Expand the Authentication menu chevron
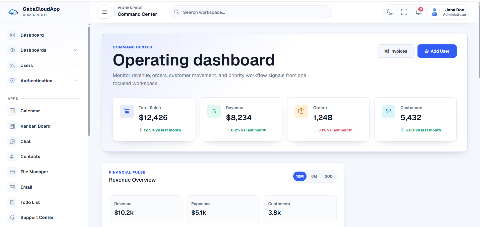Image resolution: width=480 pixels, height=227 pixels. (76, 81)
